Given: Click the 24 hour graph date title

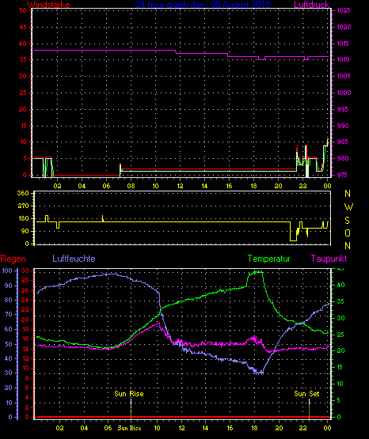Looking at the screenshot, I should [x=204, y=4].
